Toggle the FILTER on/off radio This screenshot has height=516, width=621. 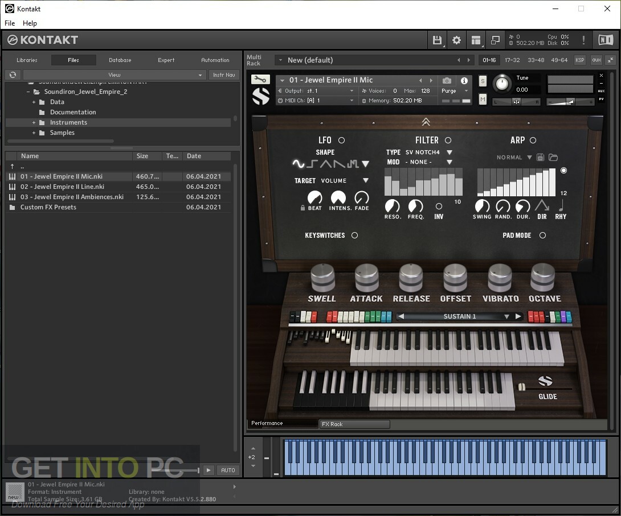tap(448, 141)
